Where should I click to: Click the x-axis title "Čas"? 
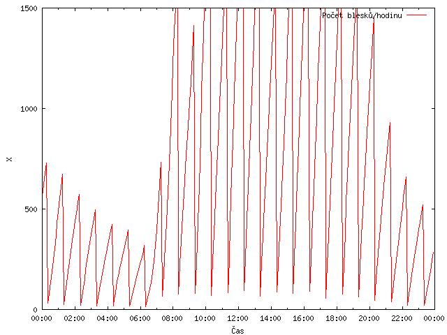[237, 330]
